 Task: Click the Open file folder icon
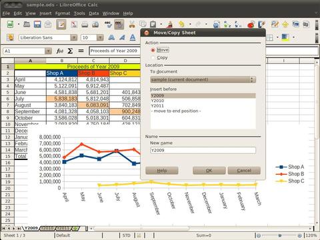pos(27,24)
